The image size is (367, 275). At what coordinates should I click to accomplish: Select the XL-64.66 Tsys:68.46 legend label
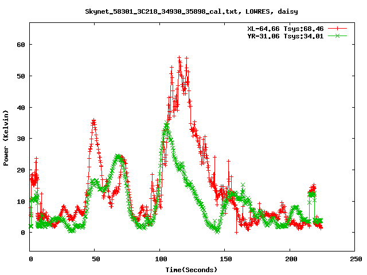tap(286, 29)
